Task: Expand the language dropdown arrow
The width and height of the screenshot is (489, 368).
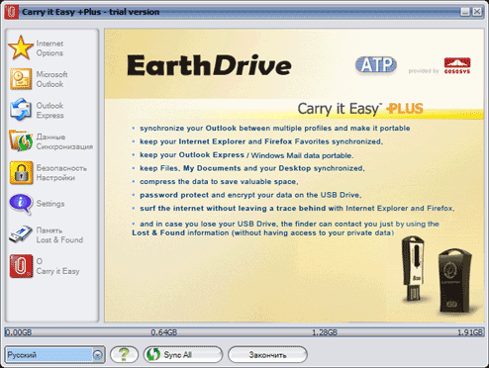Action: click(97, 355)
